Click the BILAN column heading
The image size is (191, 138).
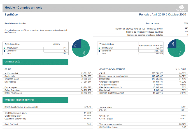(8, 69)
